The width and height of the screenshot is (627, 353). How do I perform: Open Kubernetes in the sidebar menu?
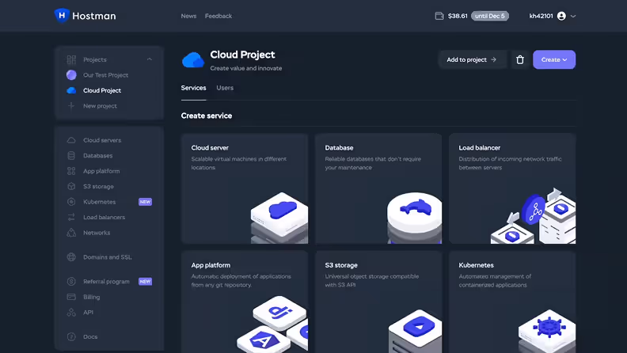(99, 202)
